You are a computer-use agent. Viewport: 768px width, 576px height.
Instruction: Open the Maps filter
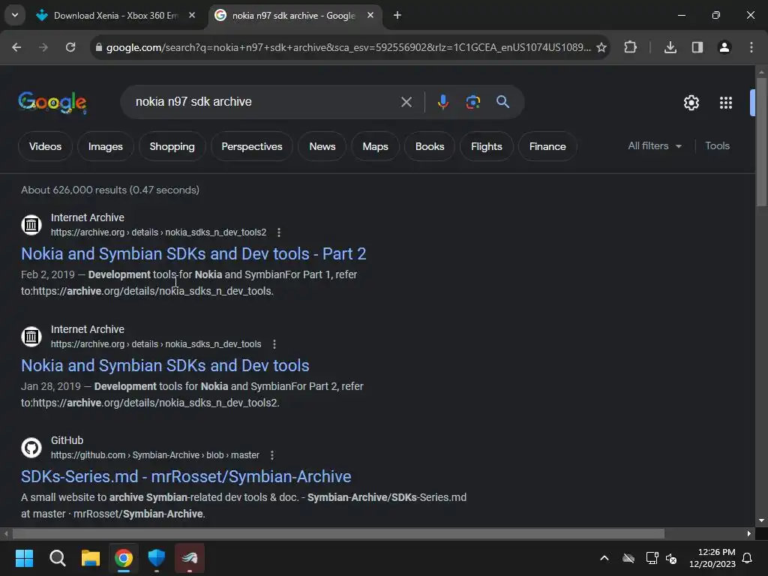375,146
